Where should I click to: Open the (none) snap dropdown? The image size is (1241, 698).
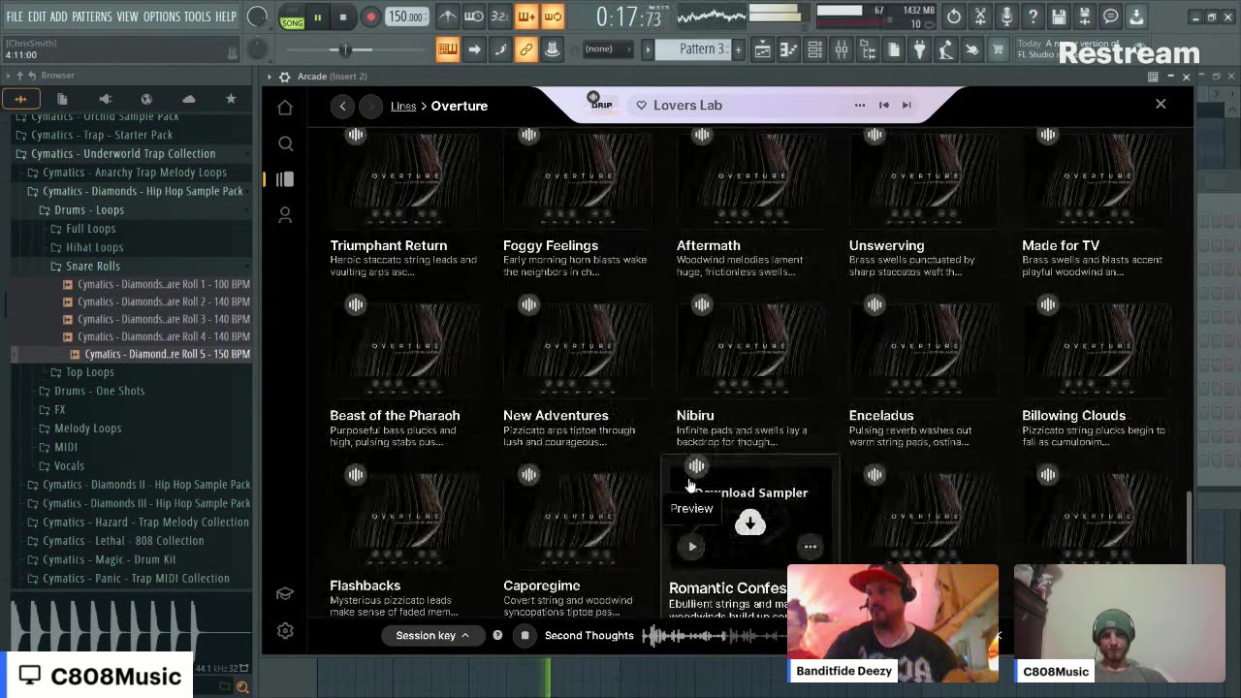pyautogui.click(x=607, y=49)
